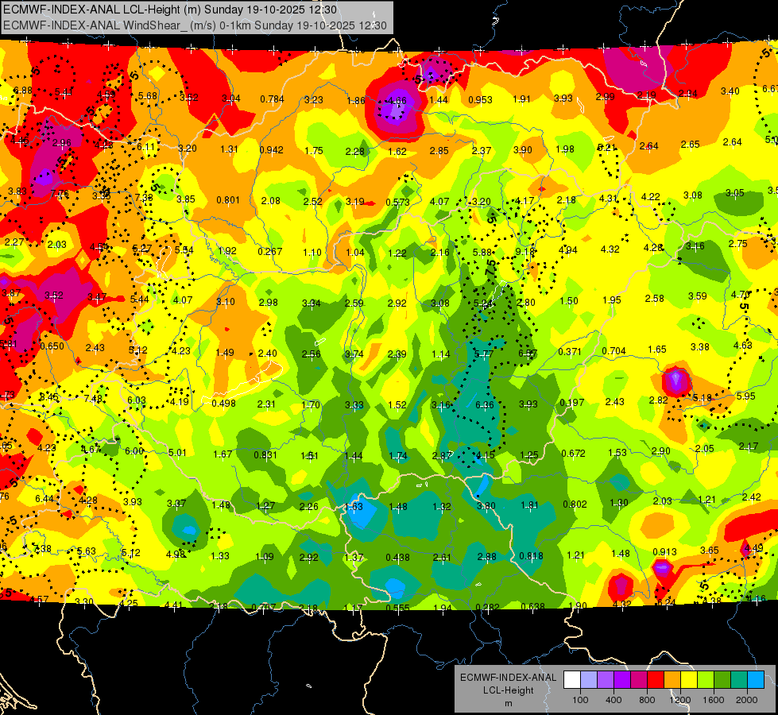
Task: Click the wind shear value 0.438
Action: coord(398,557)
